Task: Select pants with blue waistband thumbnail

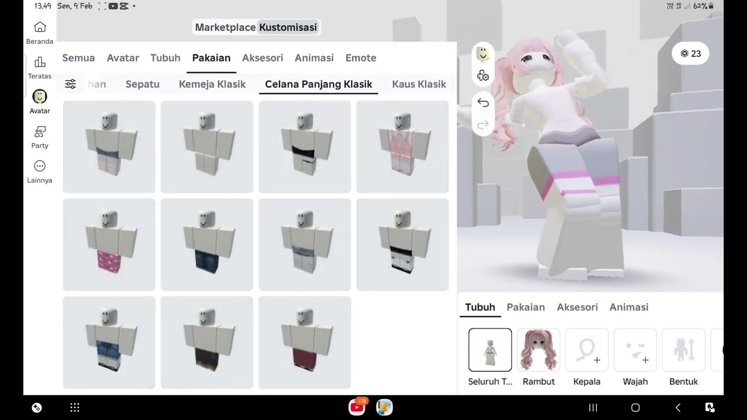Action: tap(109, 146)
